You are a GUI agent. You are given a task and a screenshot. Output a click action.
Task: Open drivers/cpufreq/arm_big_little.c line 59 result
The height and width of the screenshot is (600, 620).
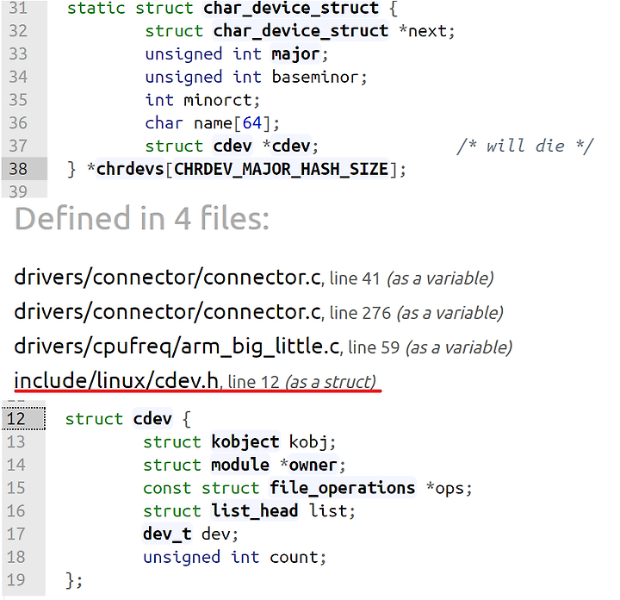tap(263, 347)
